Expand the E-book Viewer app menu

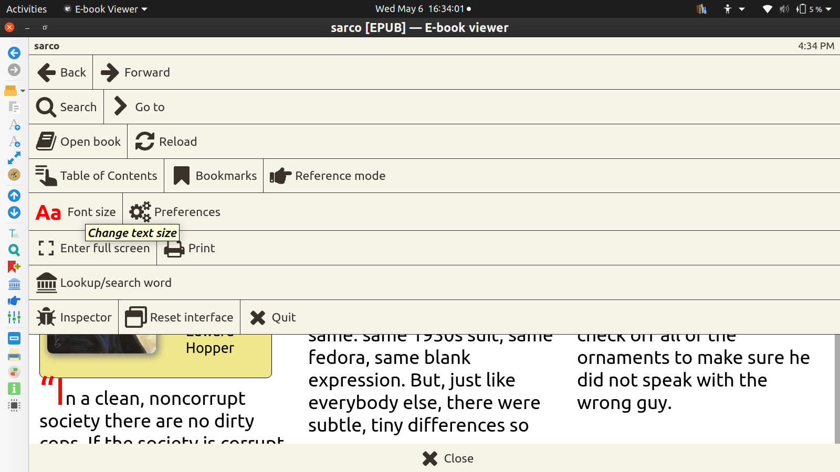(x=106, y=9)
